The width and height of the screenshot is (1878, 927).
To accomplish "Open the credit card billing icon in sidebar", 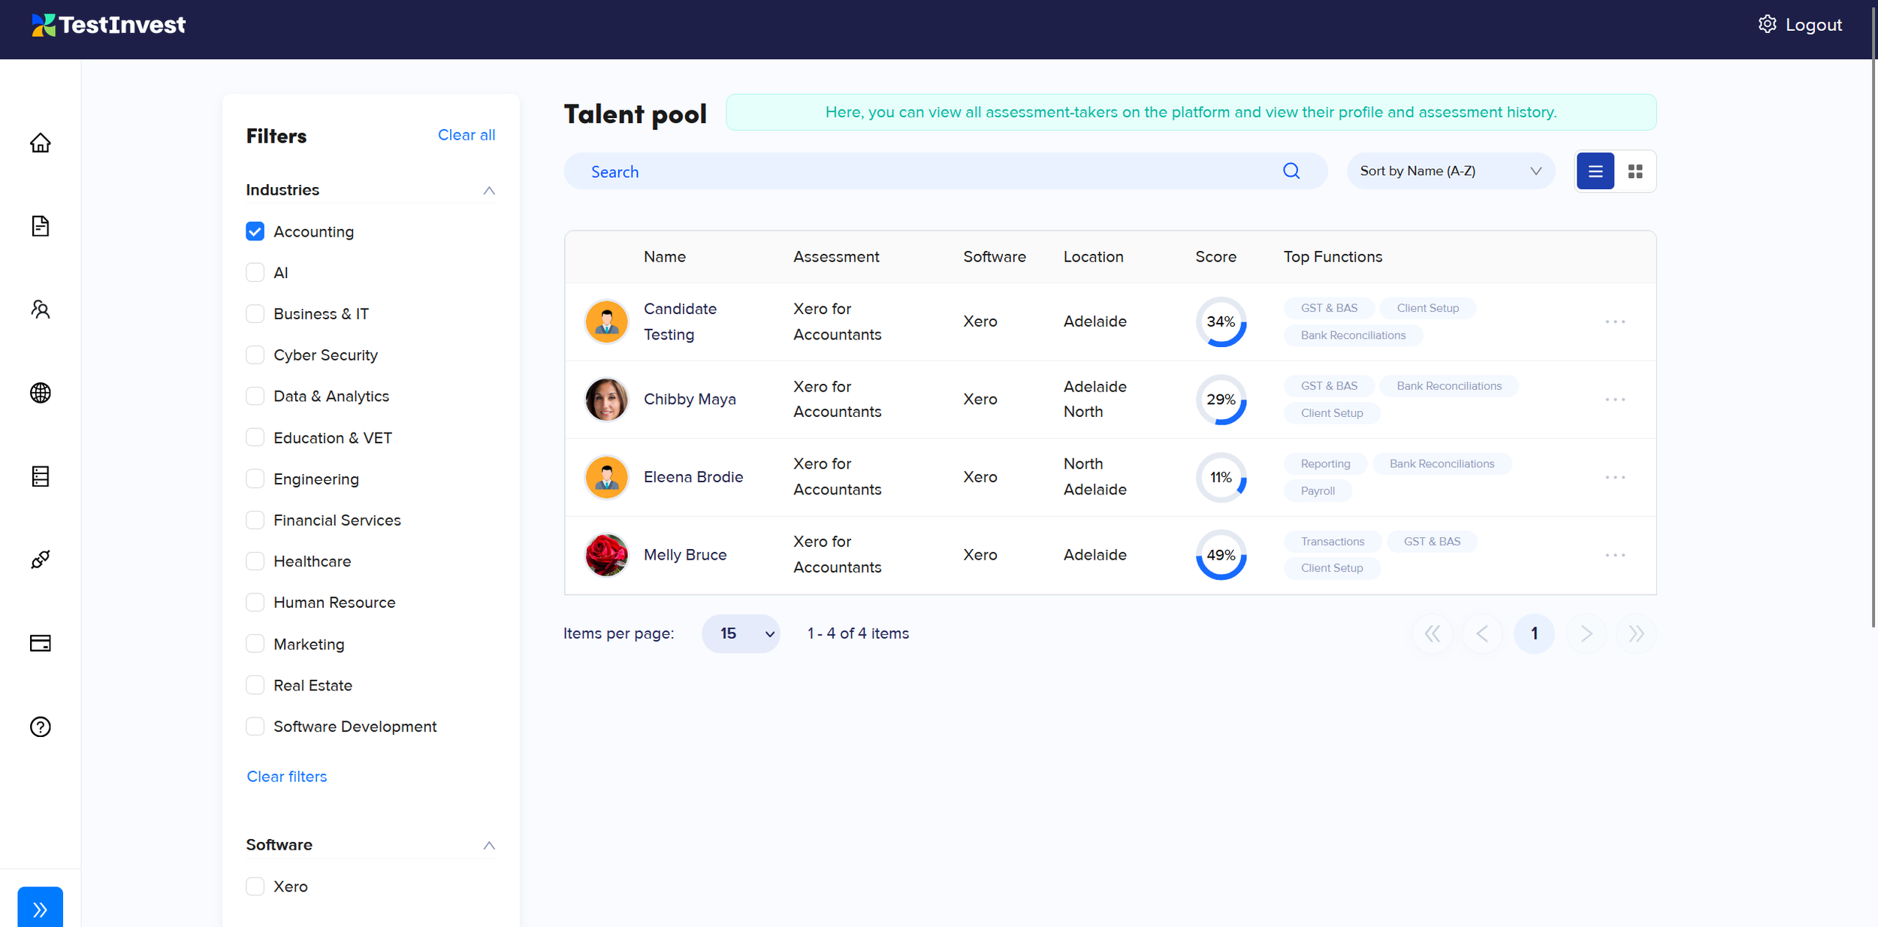I will (41, 643).
